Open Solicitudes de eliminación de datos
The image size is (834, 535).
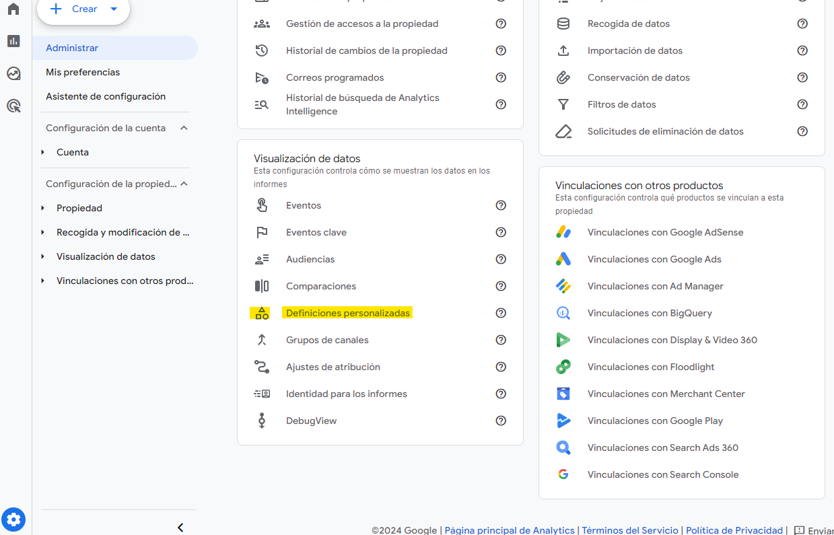pos(666,131)
